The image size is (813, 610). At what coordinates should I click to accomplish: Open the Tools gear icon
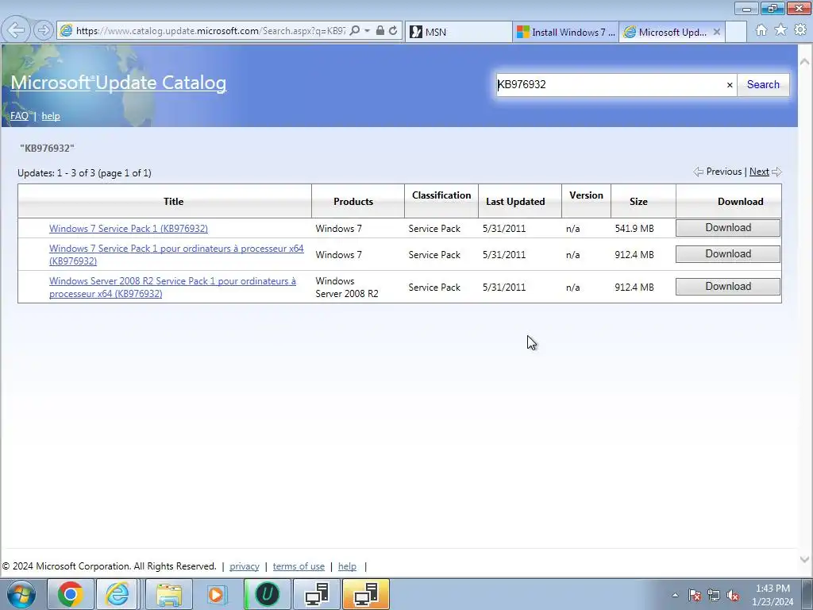800,30
